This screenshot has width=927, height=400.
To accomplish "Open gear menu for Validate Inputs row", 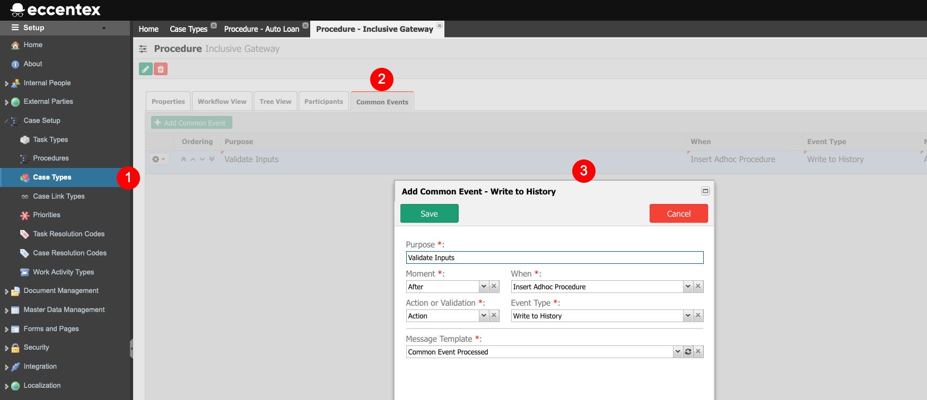I will pos(159,159).
